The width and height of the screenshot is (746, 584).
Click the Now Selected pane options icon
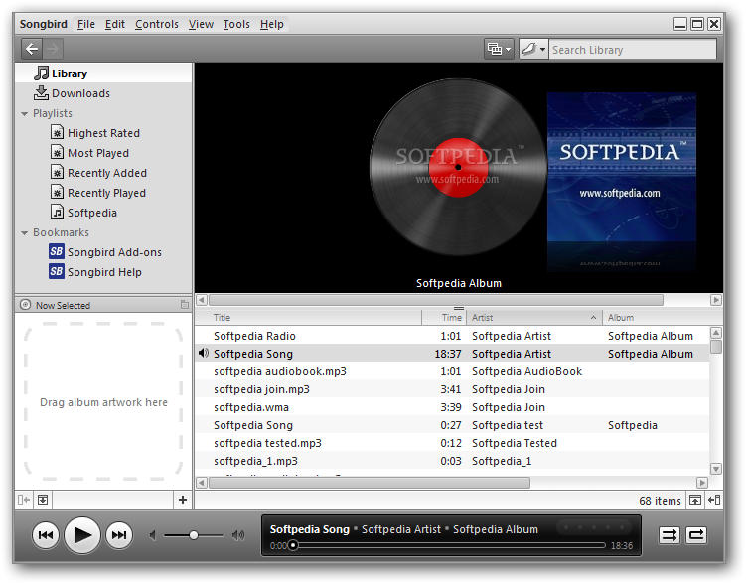(185, 305)
